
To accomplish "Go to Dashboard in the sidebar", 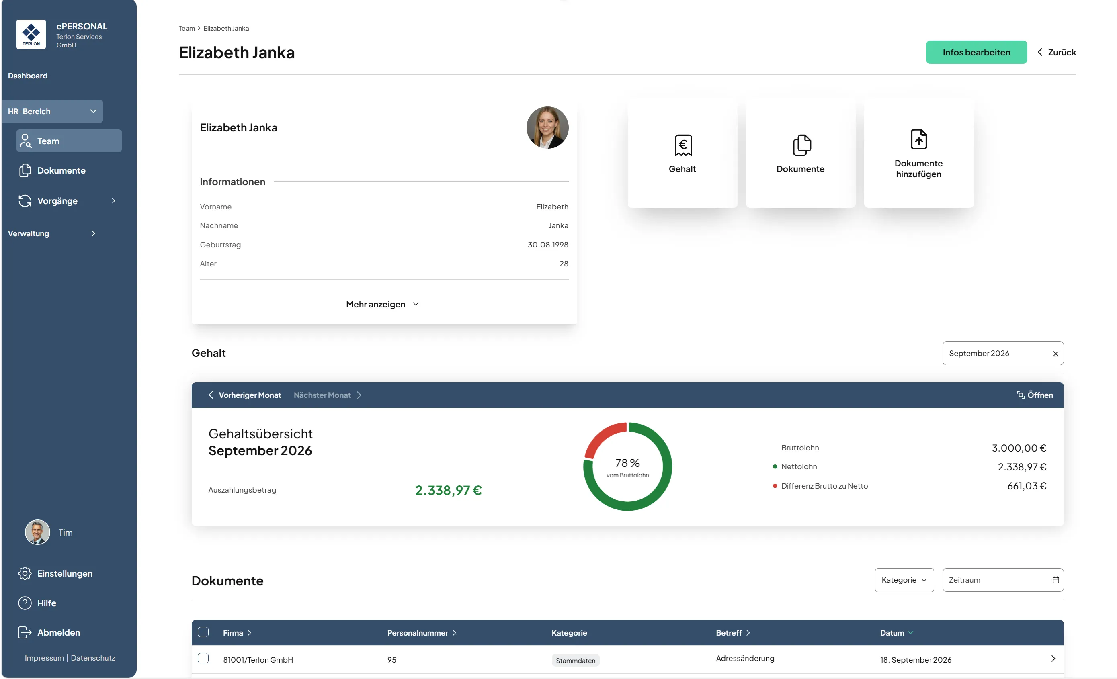I will click(x=28, y=76).
